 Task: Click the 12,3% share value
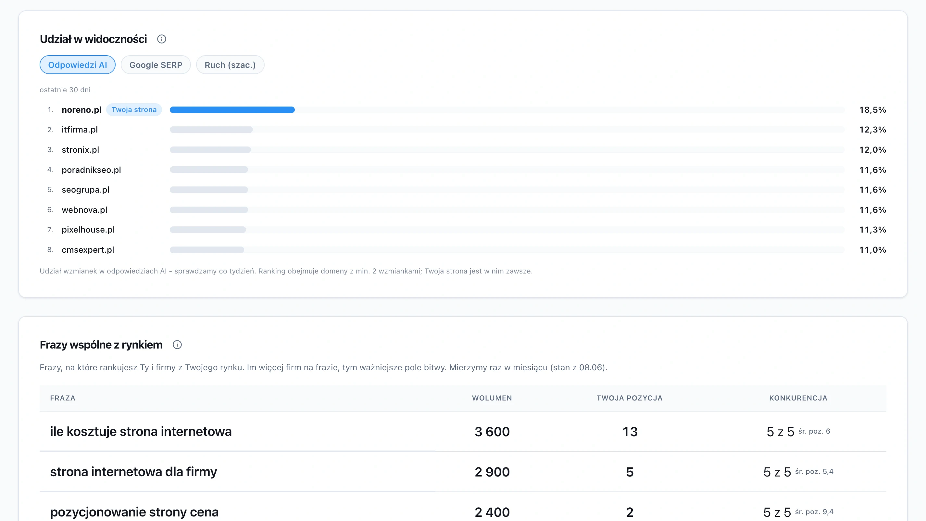click(x=872, y=130)
